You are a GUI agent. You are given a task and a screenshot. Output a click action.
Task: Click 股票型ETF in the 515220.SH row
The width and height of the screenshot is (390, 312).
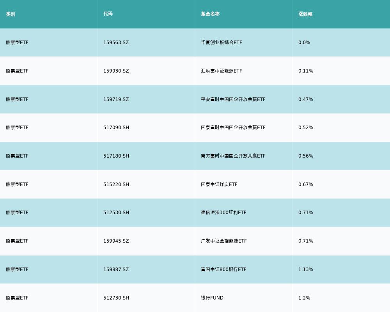[x=17, y=184]
